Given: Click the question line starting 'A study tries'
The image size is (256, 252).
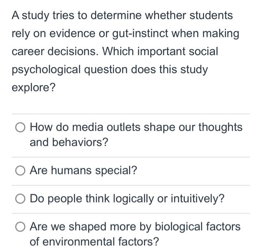Looking at the screenshot, I should [122, 16].
